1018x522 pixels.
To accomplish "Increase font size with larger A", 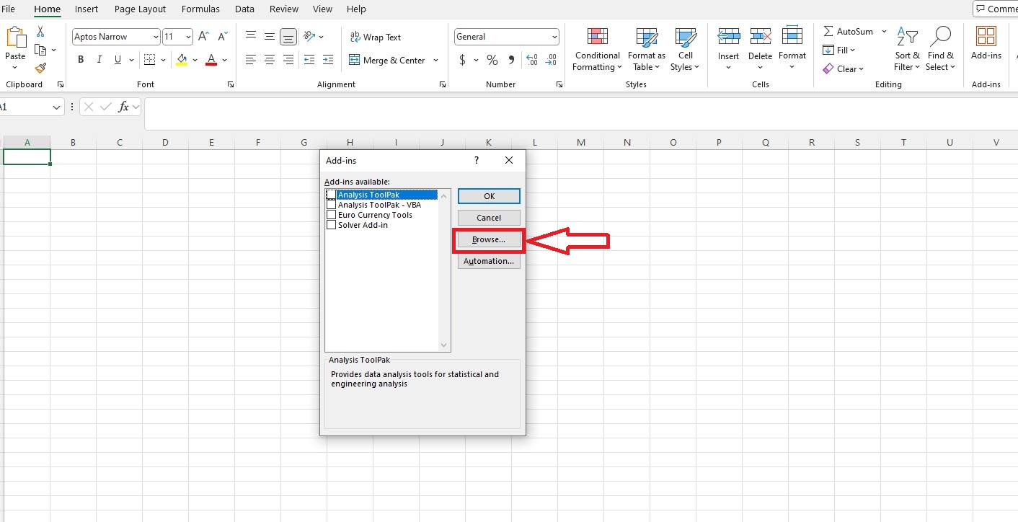I will click(x=203, y=37).
